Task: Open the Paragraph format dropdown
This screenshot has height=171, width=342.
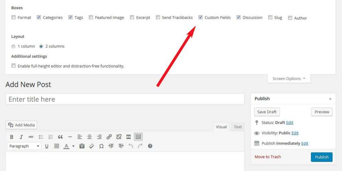Action: [x=24, y=146]
